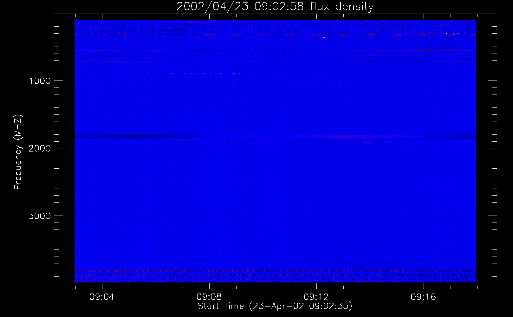Select the 'Frequency (MHZ)' y-axis label

tap(18, 152)
